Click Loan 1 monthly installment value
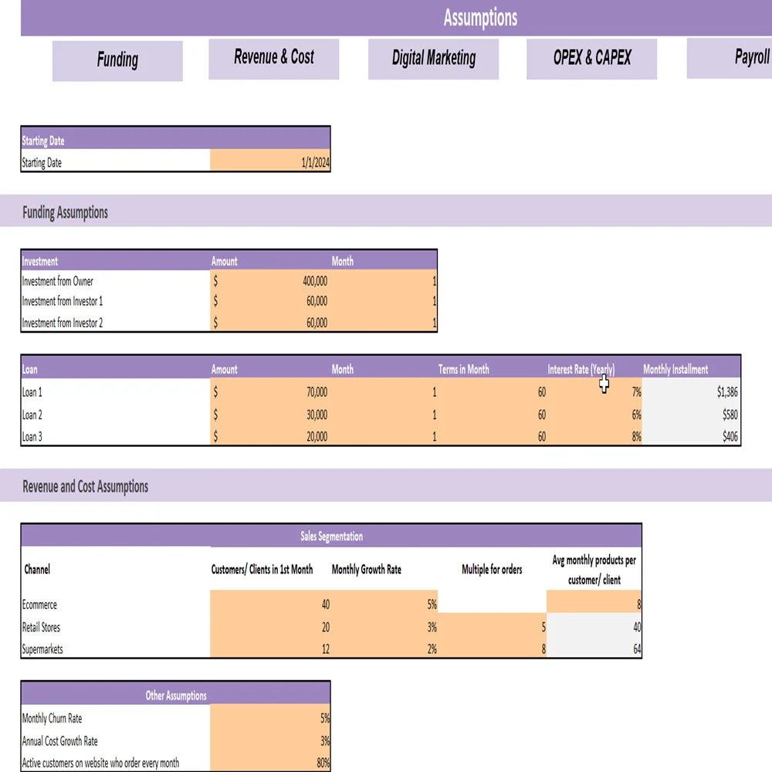 [x=691, y=392]
